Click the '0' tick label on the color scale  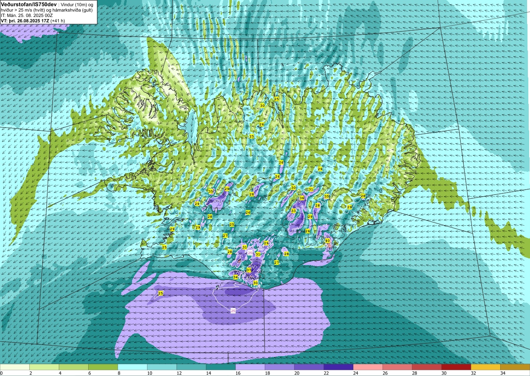point(2,373)
